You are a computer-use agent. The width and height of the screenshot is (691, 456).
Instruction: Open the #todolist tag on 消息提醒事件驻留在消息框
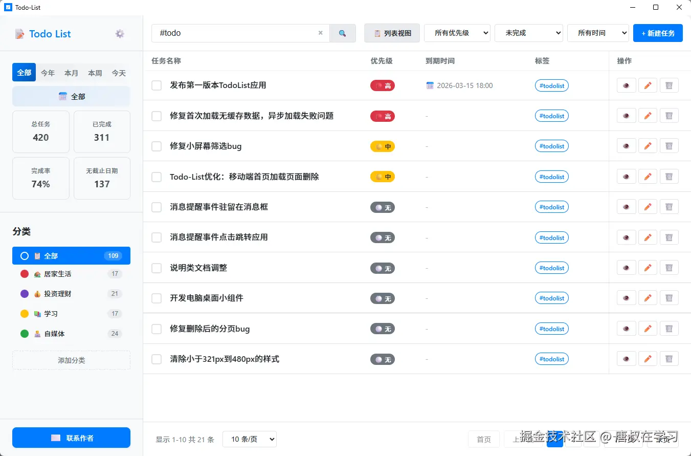pyautogui.click(x=551, y=207)
